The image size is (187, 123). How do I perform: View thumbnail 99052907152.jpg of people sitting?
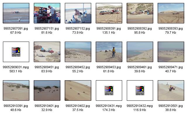(x=78, y=13)
